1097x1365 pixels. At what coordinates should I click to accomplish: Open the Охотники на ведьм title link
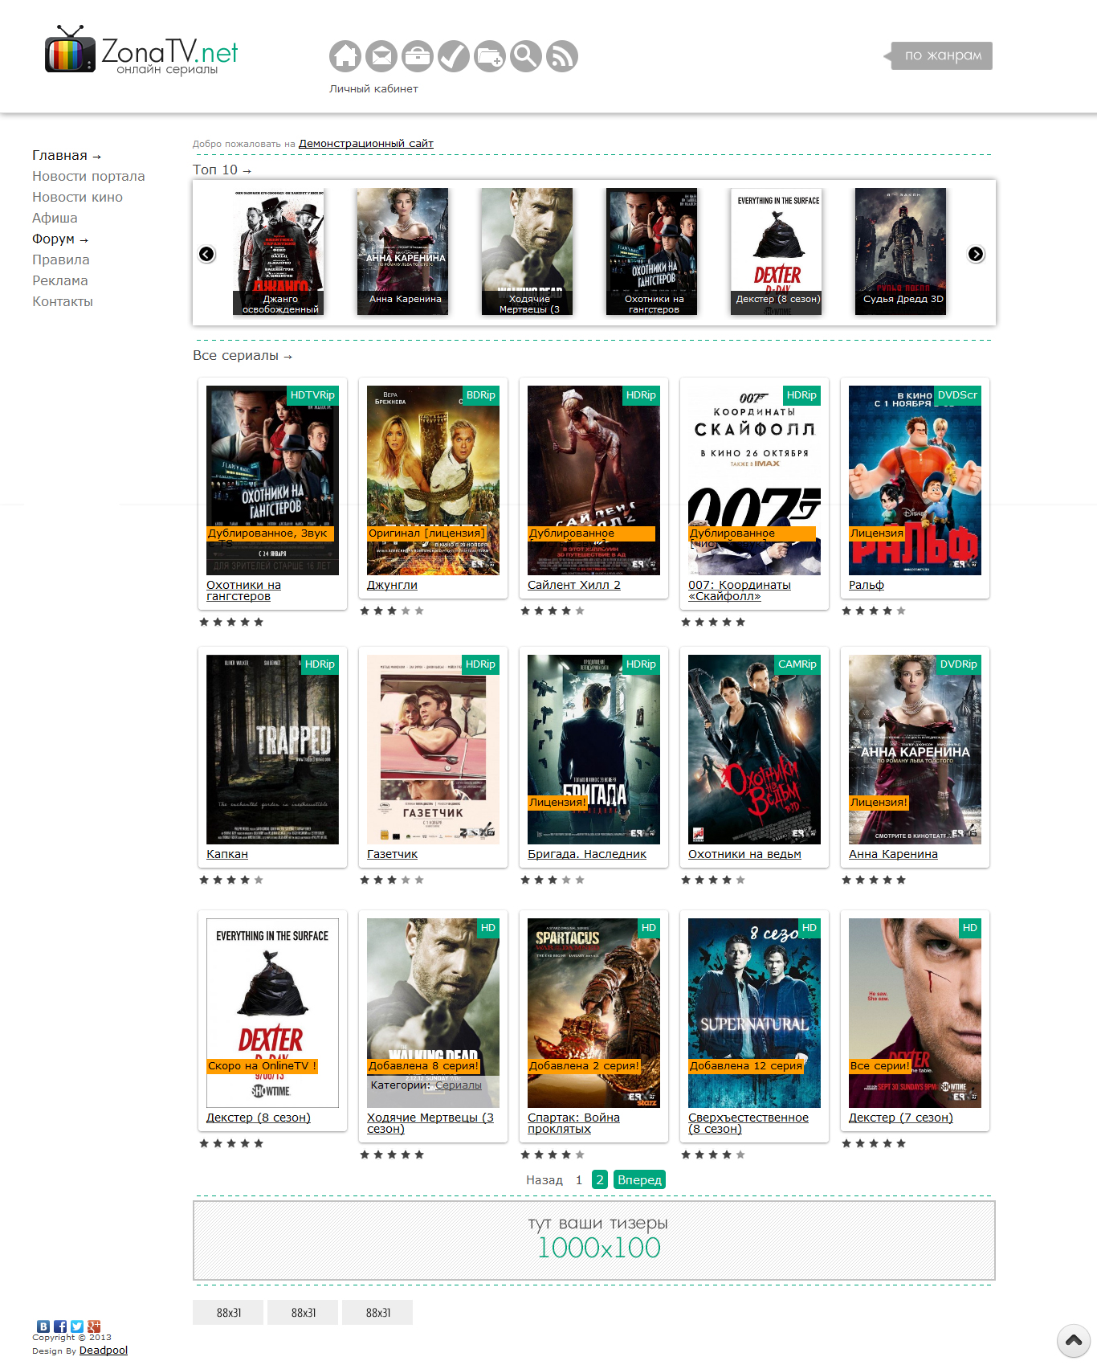coord(744,855)
